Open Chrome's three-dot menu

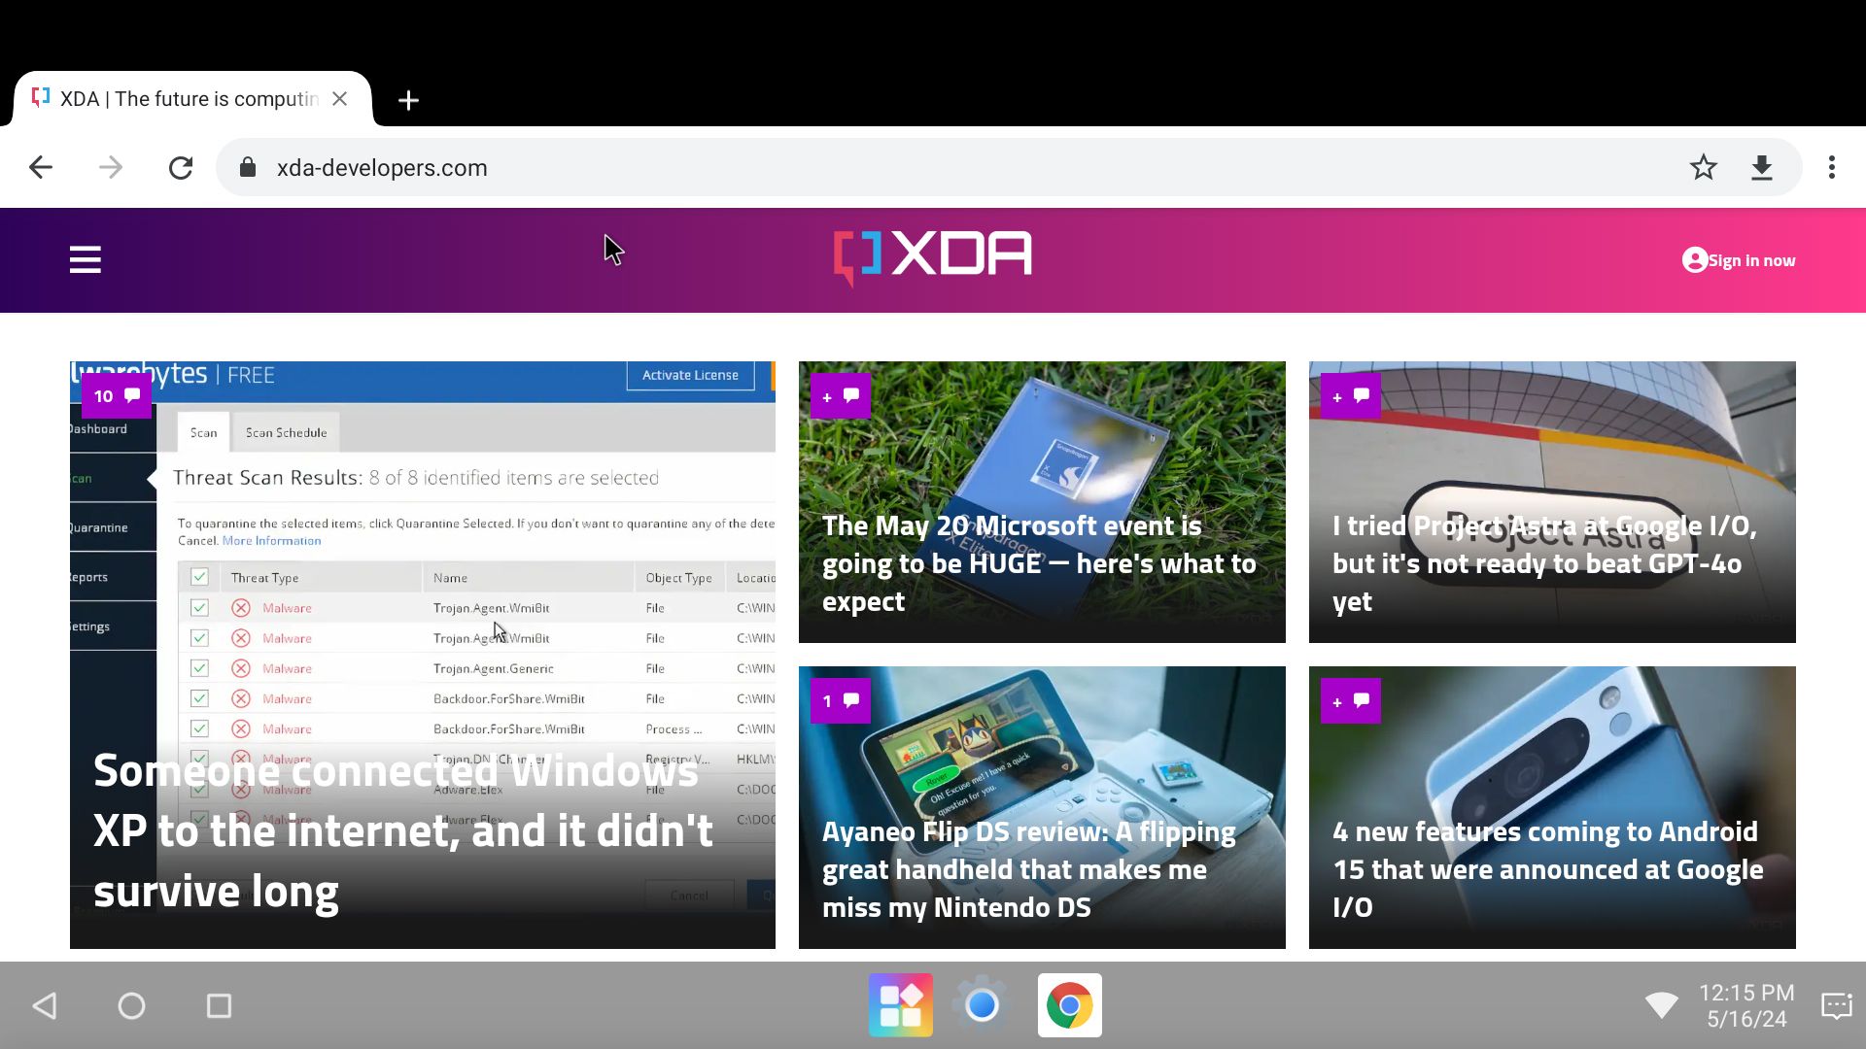coord(1832,168)
